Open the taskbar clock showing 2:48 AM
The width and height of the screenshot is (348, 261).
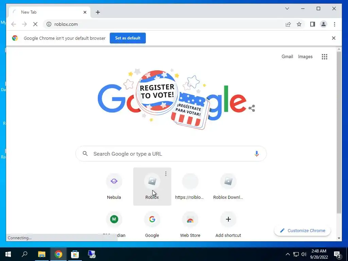319,254
